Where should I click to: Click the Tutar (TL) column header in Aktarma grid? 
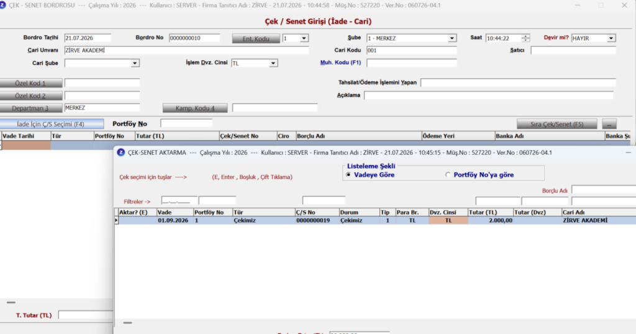point(490,212)
